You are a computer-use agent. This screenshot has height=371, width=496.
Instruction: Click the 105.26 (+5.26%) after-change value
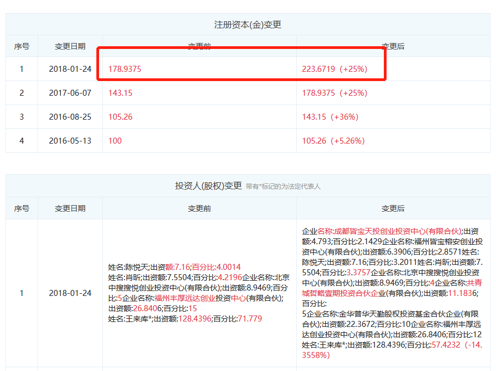click(333, 141)
